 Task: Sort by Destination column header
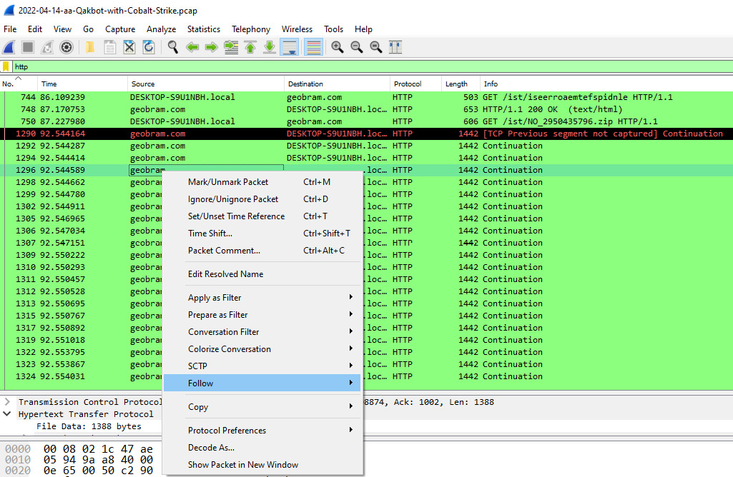(337, 84)
